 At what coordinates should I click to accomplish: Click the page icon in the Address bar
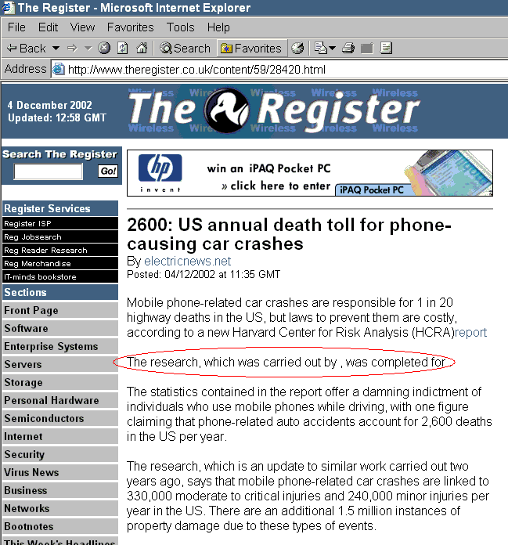59,69
